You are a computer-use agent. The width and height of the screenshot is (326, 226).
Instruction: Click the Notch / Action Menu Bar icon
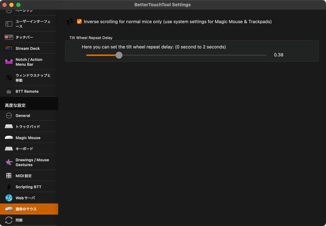click(x=9, y=62)
